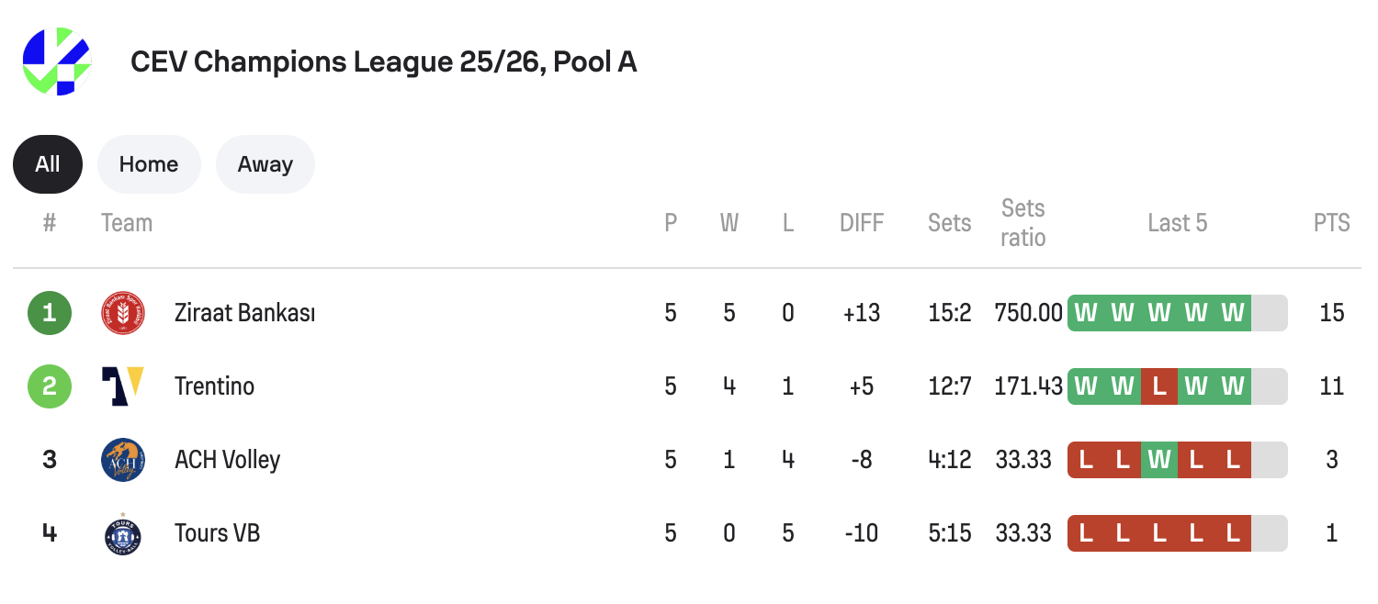Click the CEV Champions League logo
The image size is (1378, 604).
(x=57, y=62)
